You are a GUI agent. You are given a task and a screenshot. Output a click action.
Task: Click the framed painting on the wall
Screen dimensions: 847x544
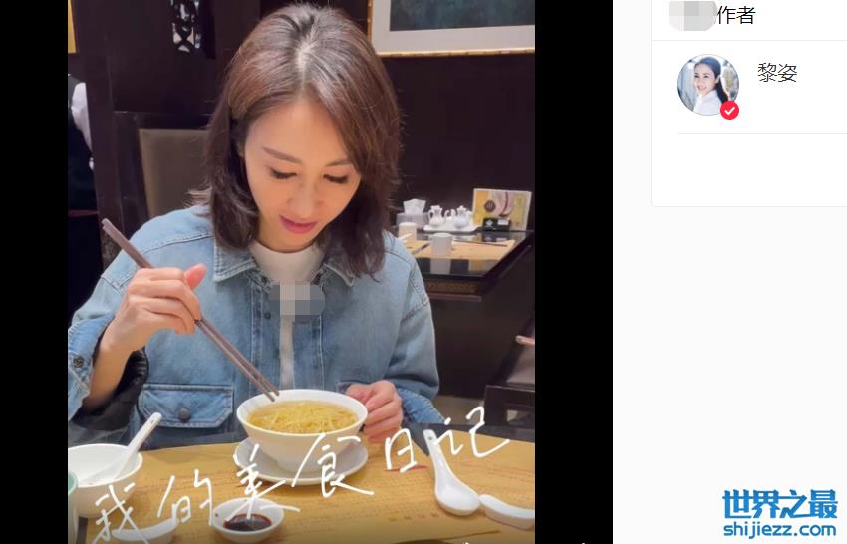(x=451, y=26)
